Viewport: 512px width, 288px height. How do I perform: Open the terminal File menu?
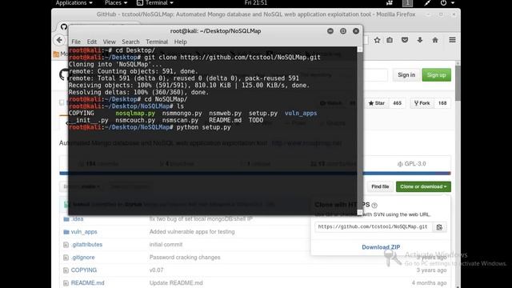(76, 42)
